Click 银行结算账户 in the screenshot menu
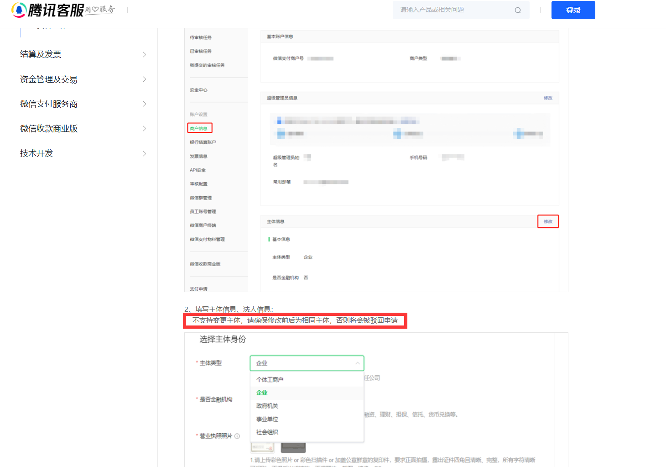666x467 pixels. click(x=203, y=142)
